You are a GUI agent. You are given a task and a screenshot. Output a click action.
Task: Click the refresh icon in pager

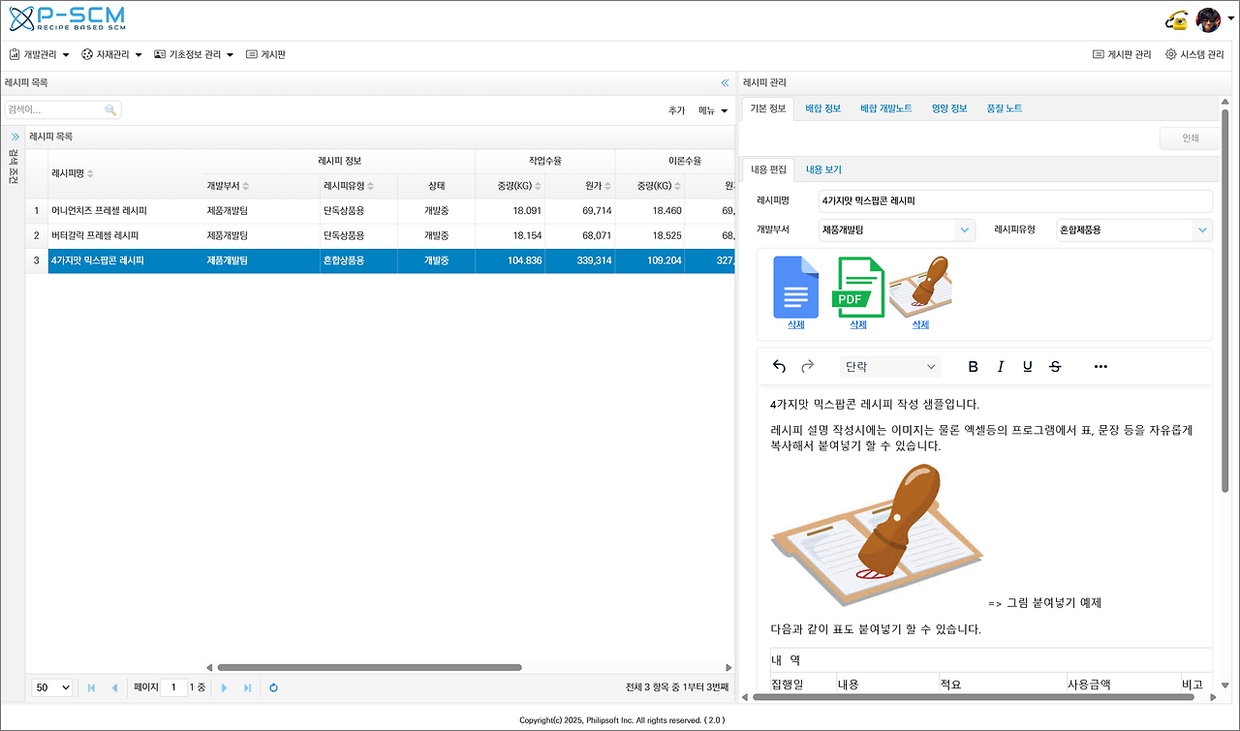tap(273, 687)
